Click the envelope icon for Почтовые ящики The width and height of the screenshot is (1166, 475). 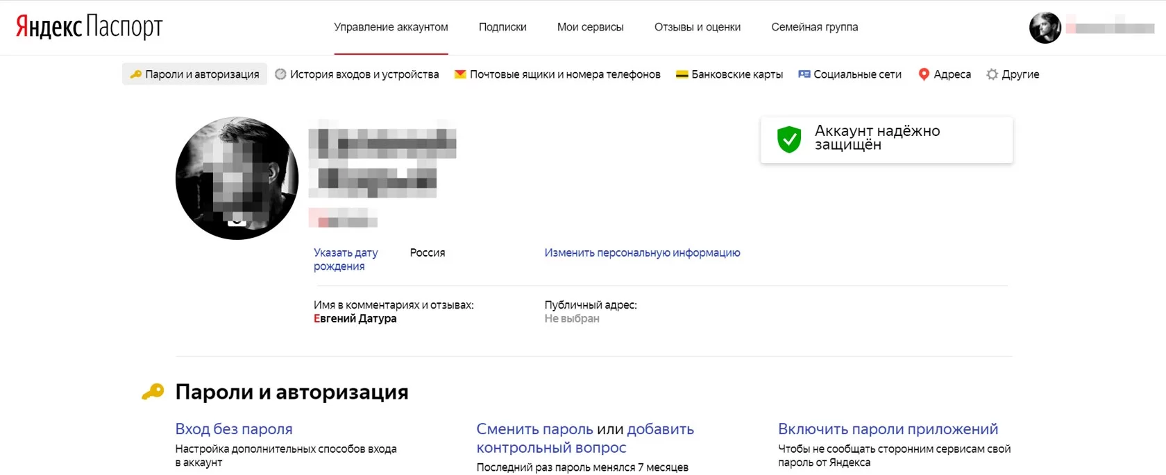pos(459,74)
